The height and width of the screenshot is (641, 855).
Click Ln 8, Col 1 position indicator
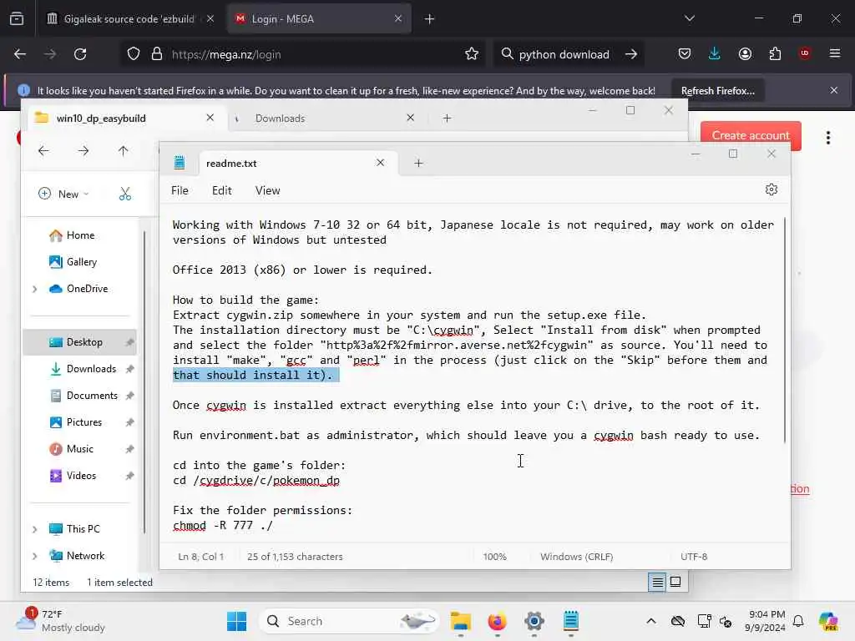[200, 557]
